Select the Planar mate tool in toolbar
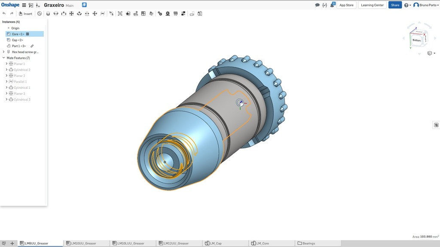This screenshot has height=247, width=440. (72, 13)
